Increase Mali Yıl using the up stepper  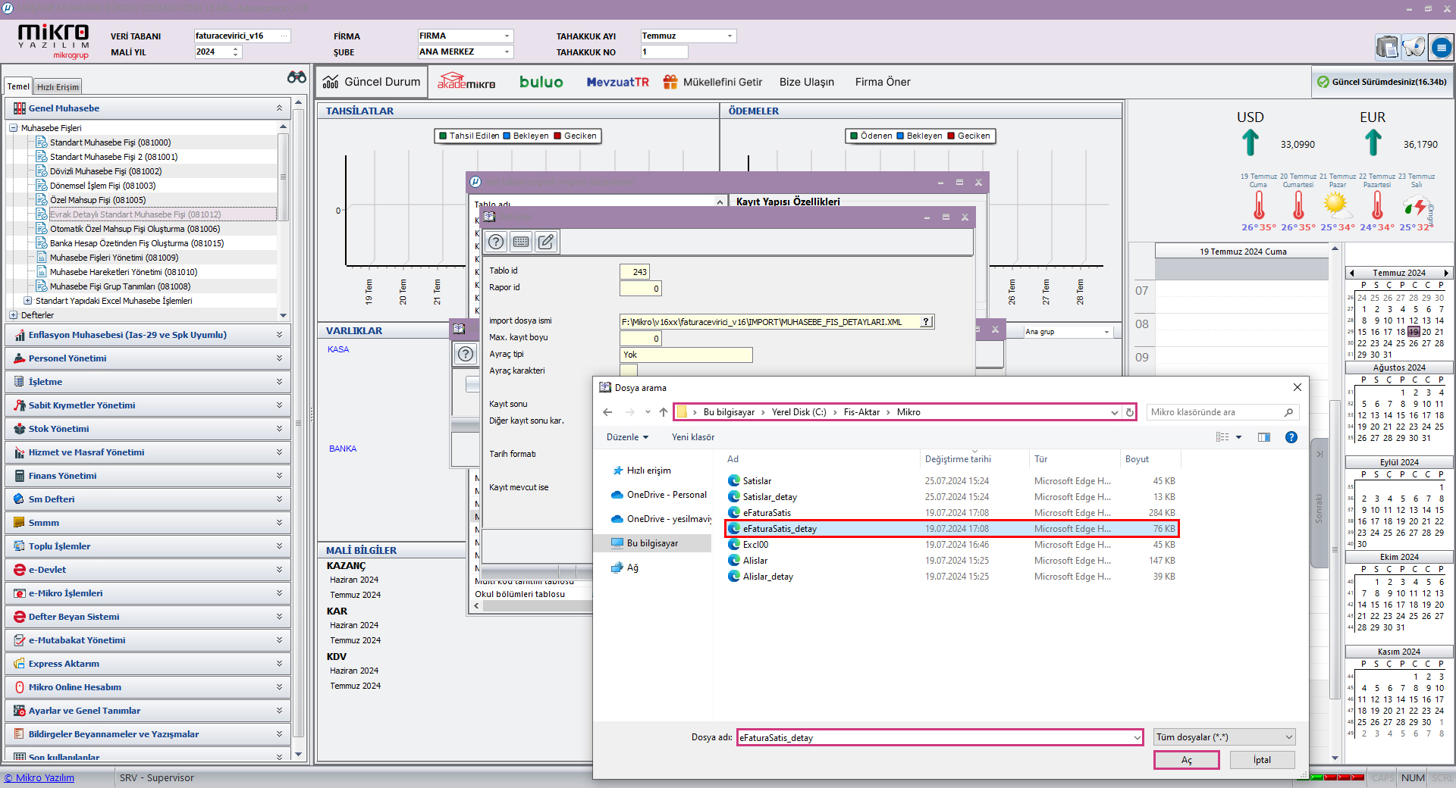coord(236,48)
